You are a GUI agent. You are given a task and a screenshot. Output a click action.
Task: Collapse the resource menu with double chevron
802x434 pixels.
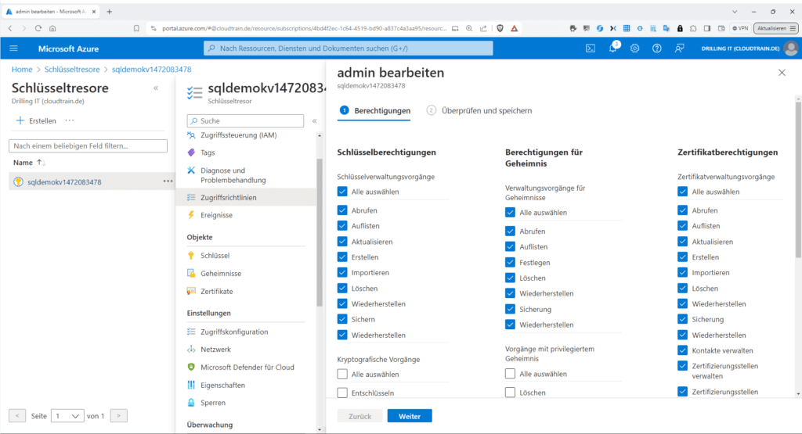pyautogui.click(x=315, y=121)
